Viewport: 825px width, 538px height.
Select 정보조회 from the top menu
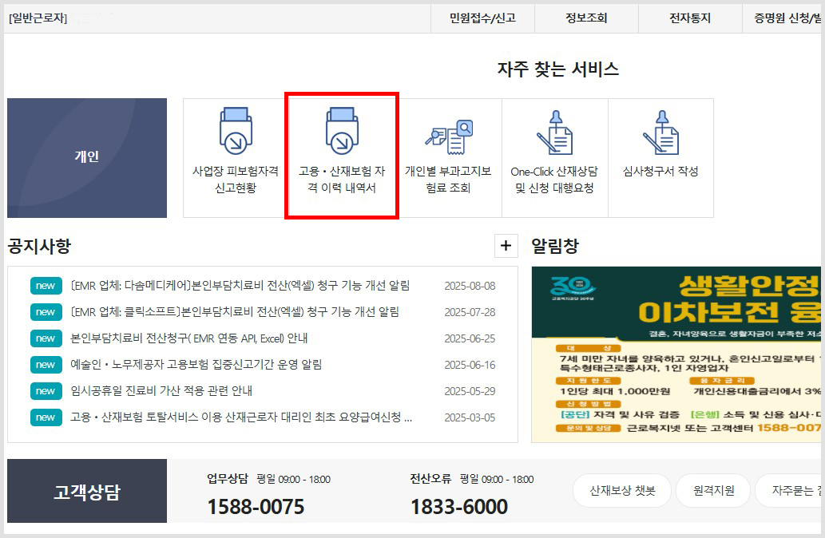coord(585,18)
